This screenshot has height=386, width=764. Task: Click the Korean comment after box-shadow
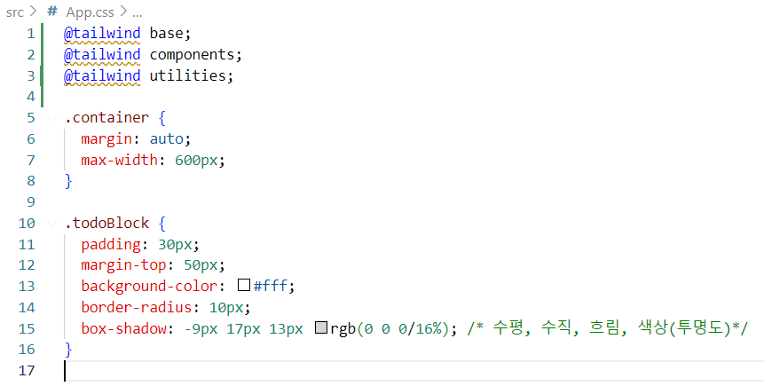tap(607, 328)
